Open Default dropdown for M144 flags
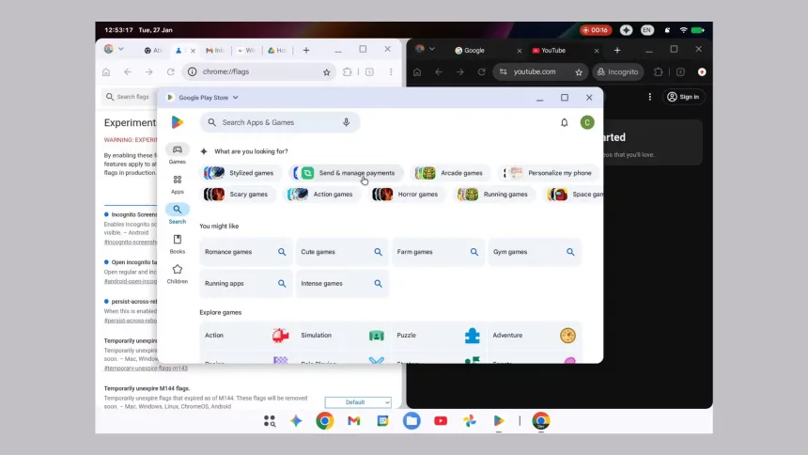Screen dimensions: 808x455 coord(358,401)
